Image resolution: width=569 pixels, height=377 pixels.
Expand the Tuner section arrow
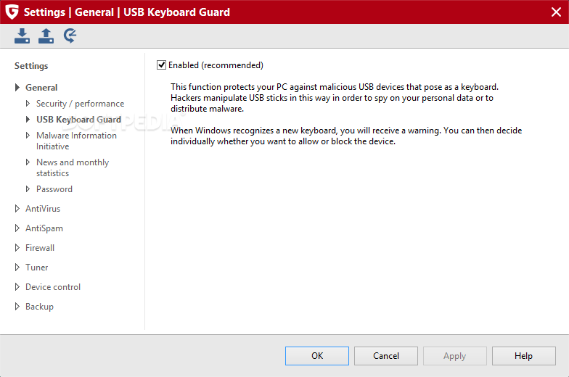pyautogui.click(x=17, y=267)
